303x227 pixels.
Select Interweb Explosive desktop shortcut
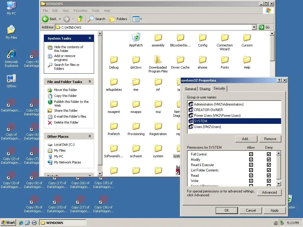click(x=12, y=58)
